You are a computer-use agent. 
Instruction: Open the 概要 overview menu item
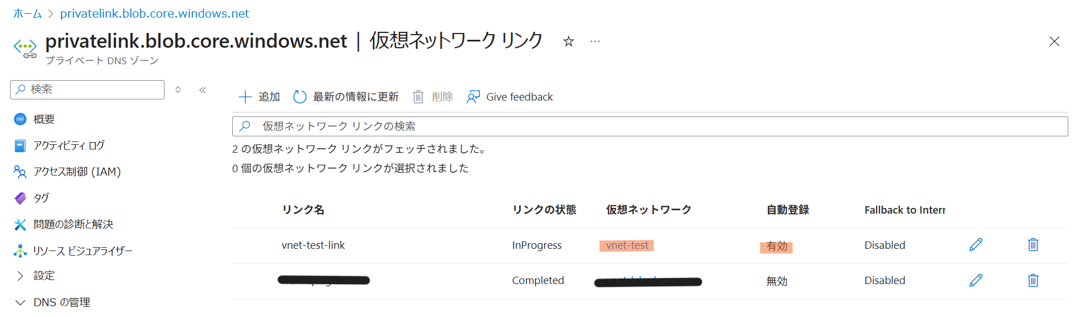(x=44, y=119)
